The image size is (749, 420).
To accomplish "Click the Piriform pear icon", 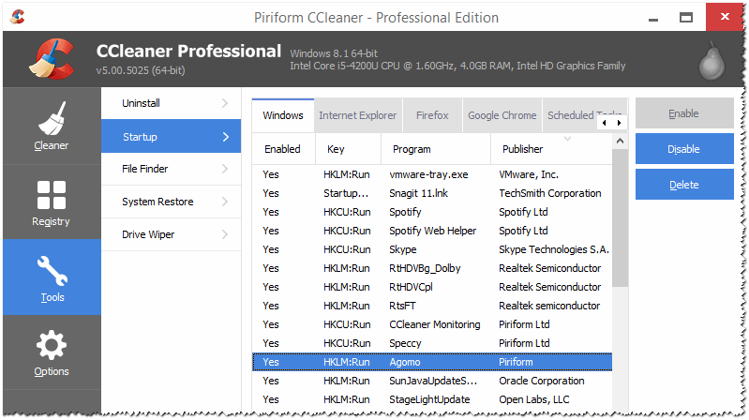I will pyautogui.click(x=713, y=61).
